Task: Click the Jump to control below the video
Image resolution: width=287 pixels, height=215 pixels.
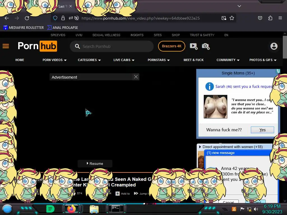Action: (x=141, y=193)
